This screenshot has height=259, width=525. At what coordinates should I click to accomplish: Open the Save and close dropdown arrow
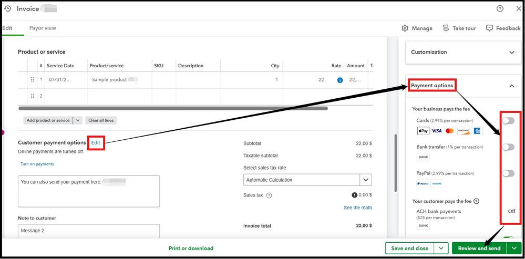click(441, 248)
